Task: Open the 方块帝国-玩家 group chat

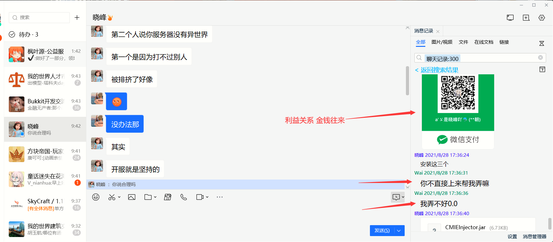Action: [x=45, y=154]
